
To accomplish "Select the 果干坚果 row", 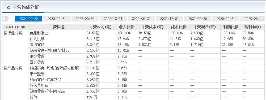I will (37, 74).
